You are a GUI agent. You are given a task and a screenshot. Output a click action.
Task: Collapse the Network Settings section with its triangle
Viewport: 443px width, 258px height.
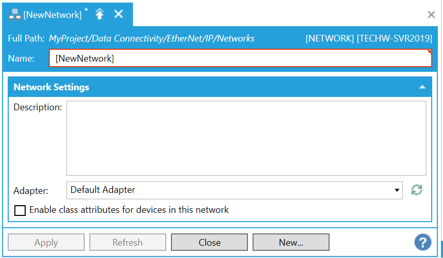tap(422, 87)
